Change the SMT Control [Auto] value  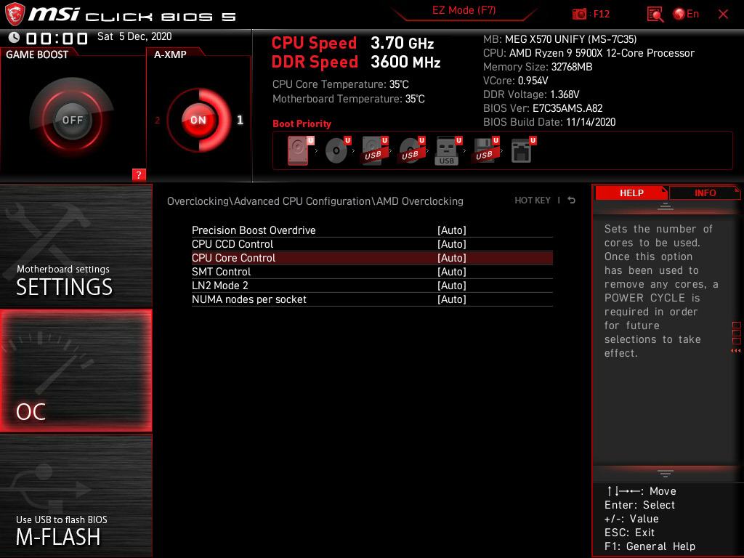(452, 272)
